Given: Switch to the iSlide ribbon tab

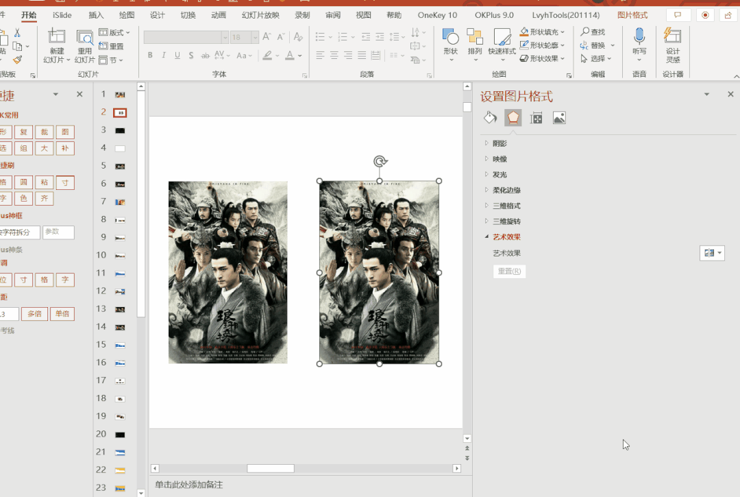Looking at the screenshot, I should tap(62, 15).
